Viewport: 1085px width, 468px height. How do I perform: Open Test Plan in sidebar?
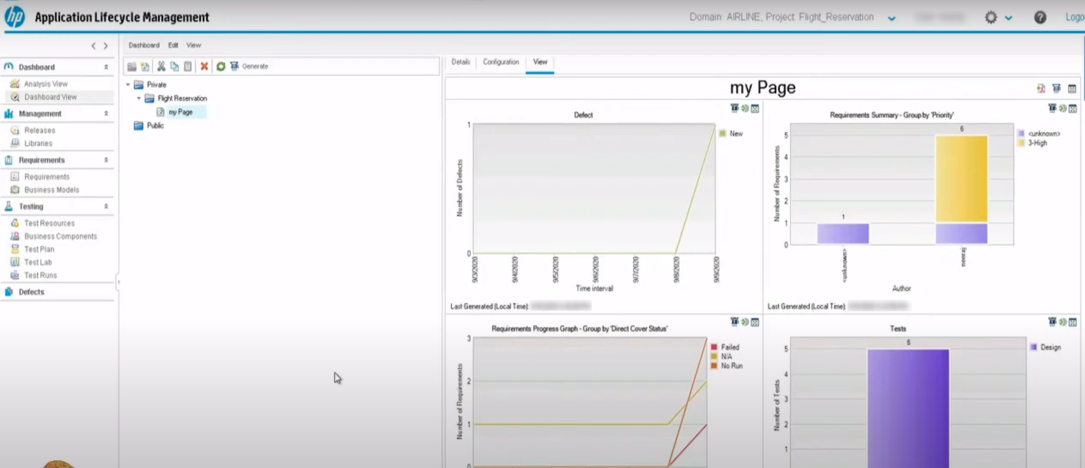coord(39,249)
